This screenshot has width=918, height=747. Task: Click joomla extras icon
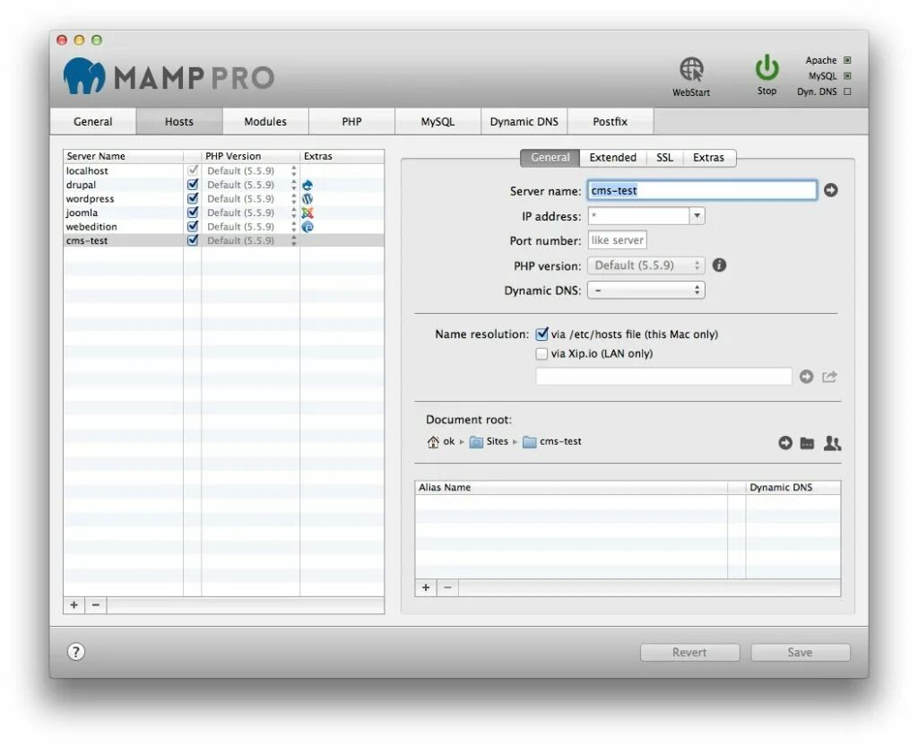[x=307, y=213]
